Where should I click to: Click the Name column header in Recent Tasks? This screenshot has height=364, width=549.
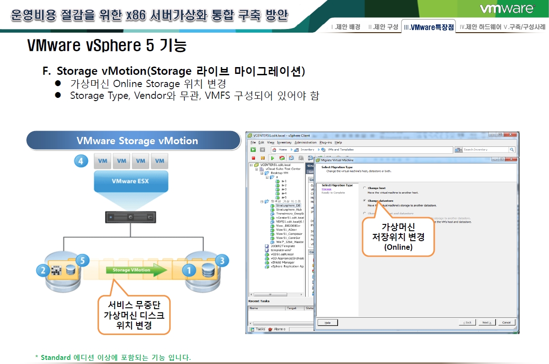267,308
